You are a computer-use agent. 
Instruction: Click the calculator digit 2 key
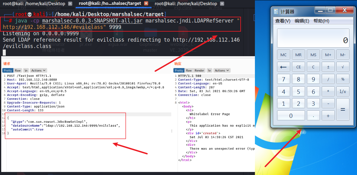click(x=298, y=104)
